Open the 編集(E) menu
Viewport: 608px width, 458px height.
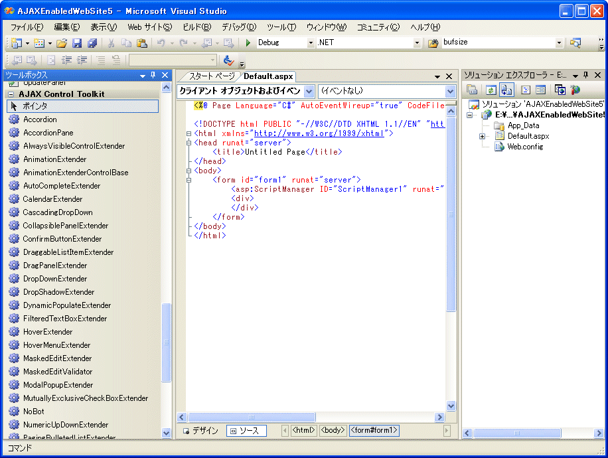66,27
